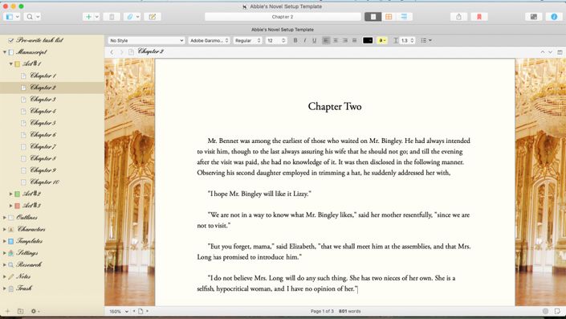Switch to Corkboard view mode
The height and width of the screenshot is (319, 566).
tap(389, 17)
